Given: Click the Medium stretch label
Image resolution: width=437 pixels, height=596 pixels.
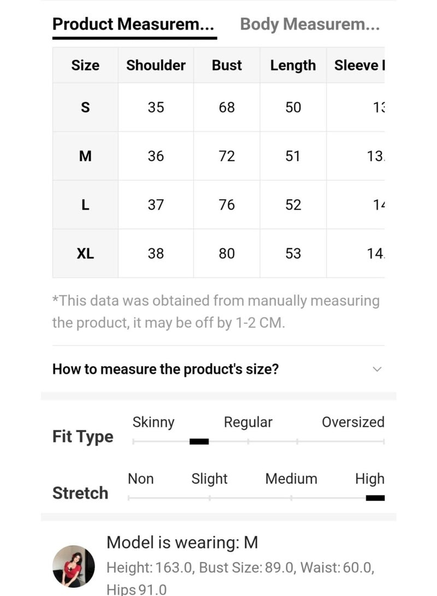Looking at the screenshot, I should [x=291, y=479].
